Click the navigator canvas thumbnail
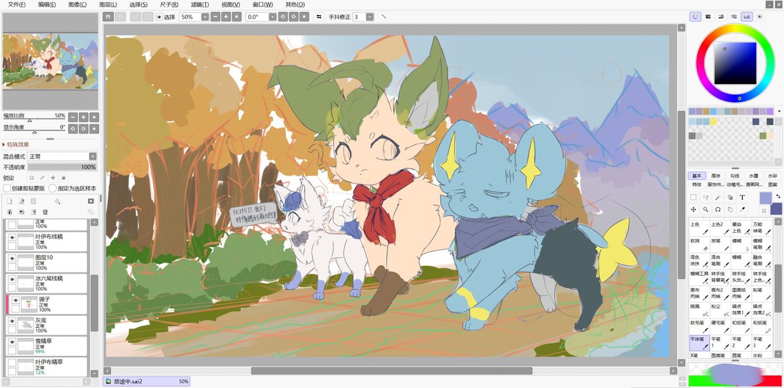 pyautogui.click(x=50, y=61)
